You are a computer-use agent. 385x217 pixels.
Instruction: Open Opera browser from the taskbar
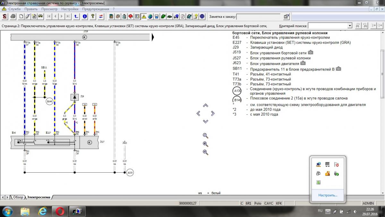coord(60,211)
